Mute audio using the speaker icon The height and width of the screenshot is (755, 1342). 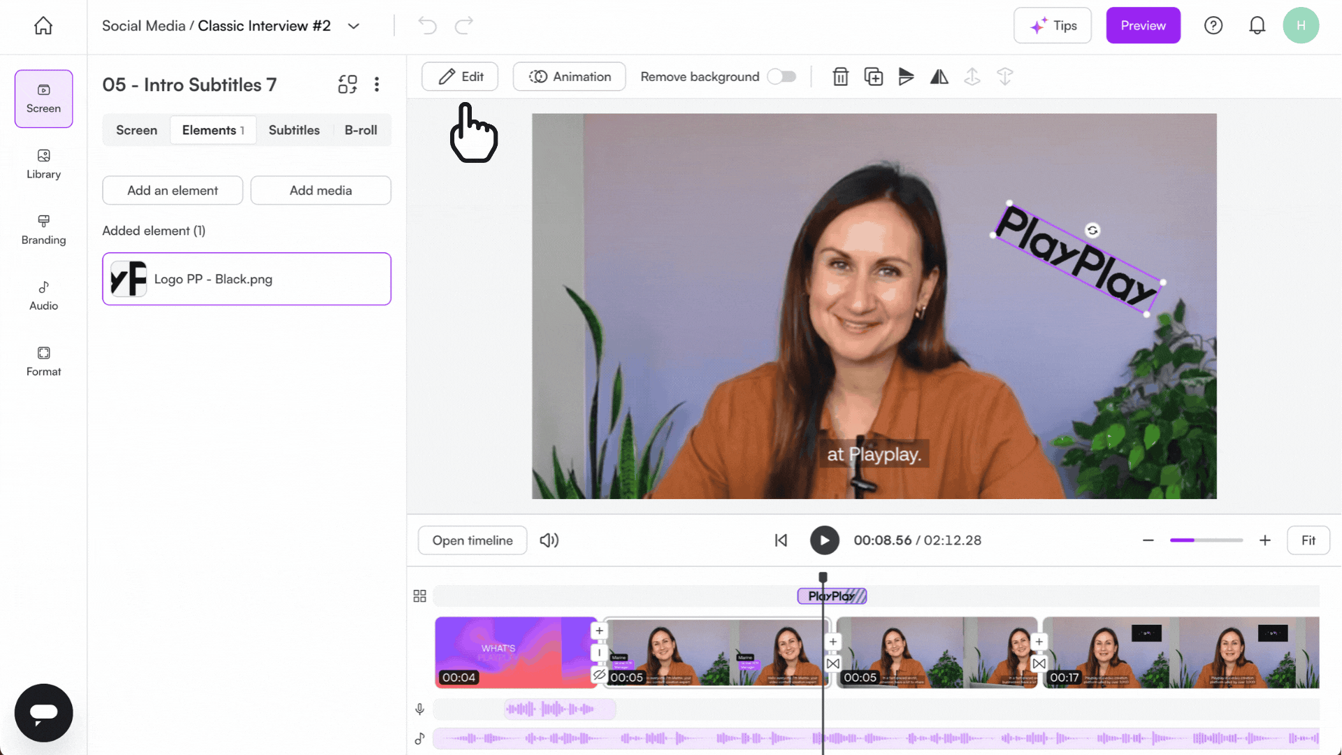[x=549, y=540]
